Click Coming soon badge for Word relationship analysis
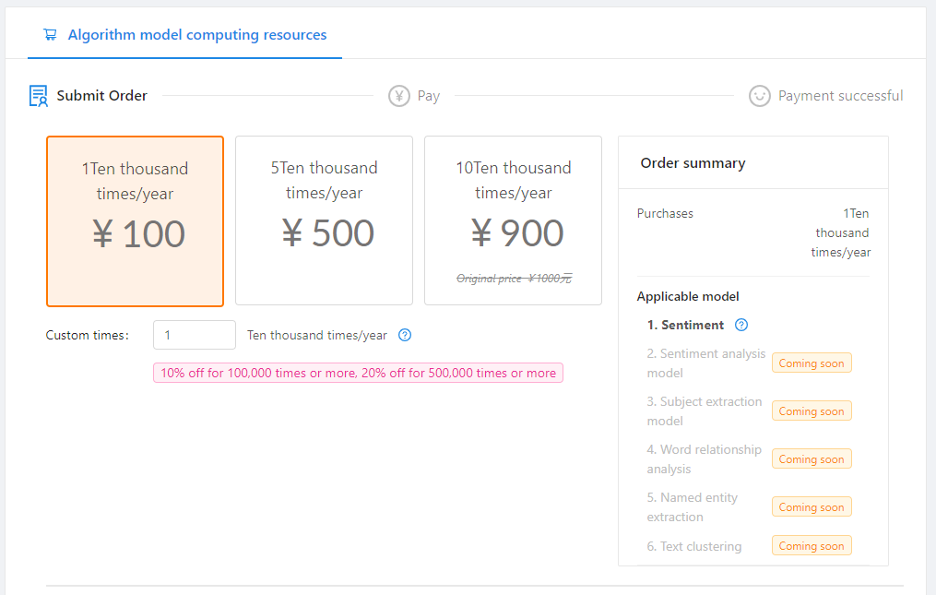Screen dimensions: 936x595 click(812, 459)
